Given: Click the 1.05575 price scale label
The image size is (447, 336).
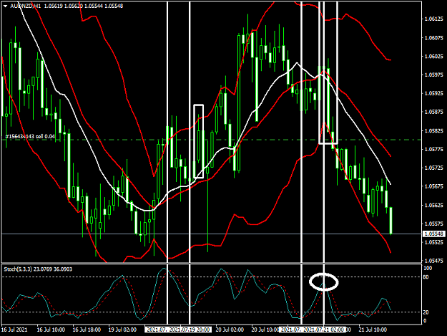Looking at the screenshot, I should [x=434, y=224].
